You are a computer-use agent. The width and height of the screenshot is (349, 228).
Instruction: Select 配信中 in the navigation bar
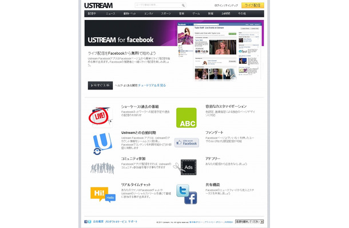pos(92,14)
